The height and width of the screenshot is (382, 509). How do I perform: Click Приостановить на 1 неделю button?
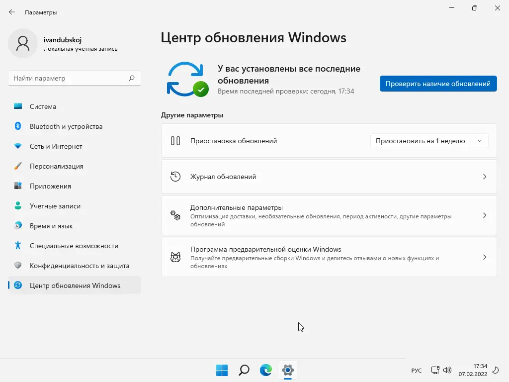click(421, 141)
